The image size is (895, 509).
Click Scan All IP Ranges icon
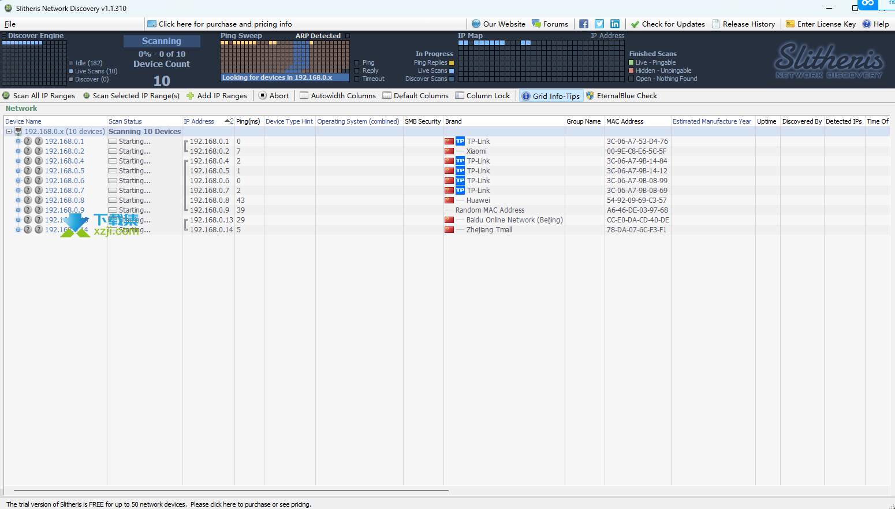pyautogui.click(x=6, y=95)
